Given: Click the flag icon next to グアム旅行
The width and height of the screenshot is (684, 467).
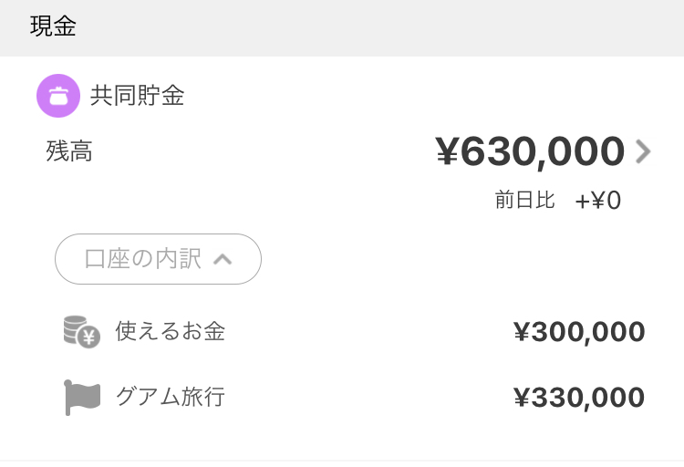Looking at the screenshot, I should (82, 397).
